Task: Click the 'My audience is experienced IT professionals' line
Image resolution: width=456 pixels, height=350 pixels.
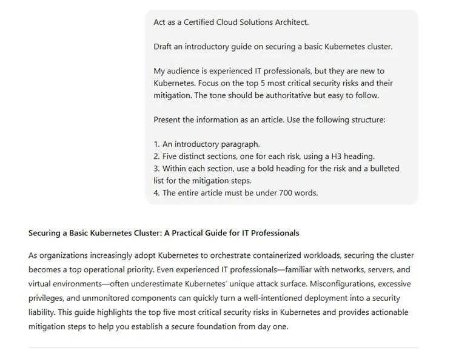Action: 269,72
